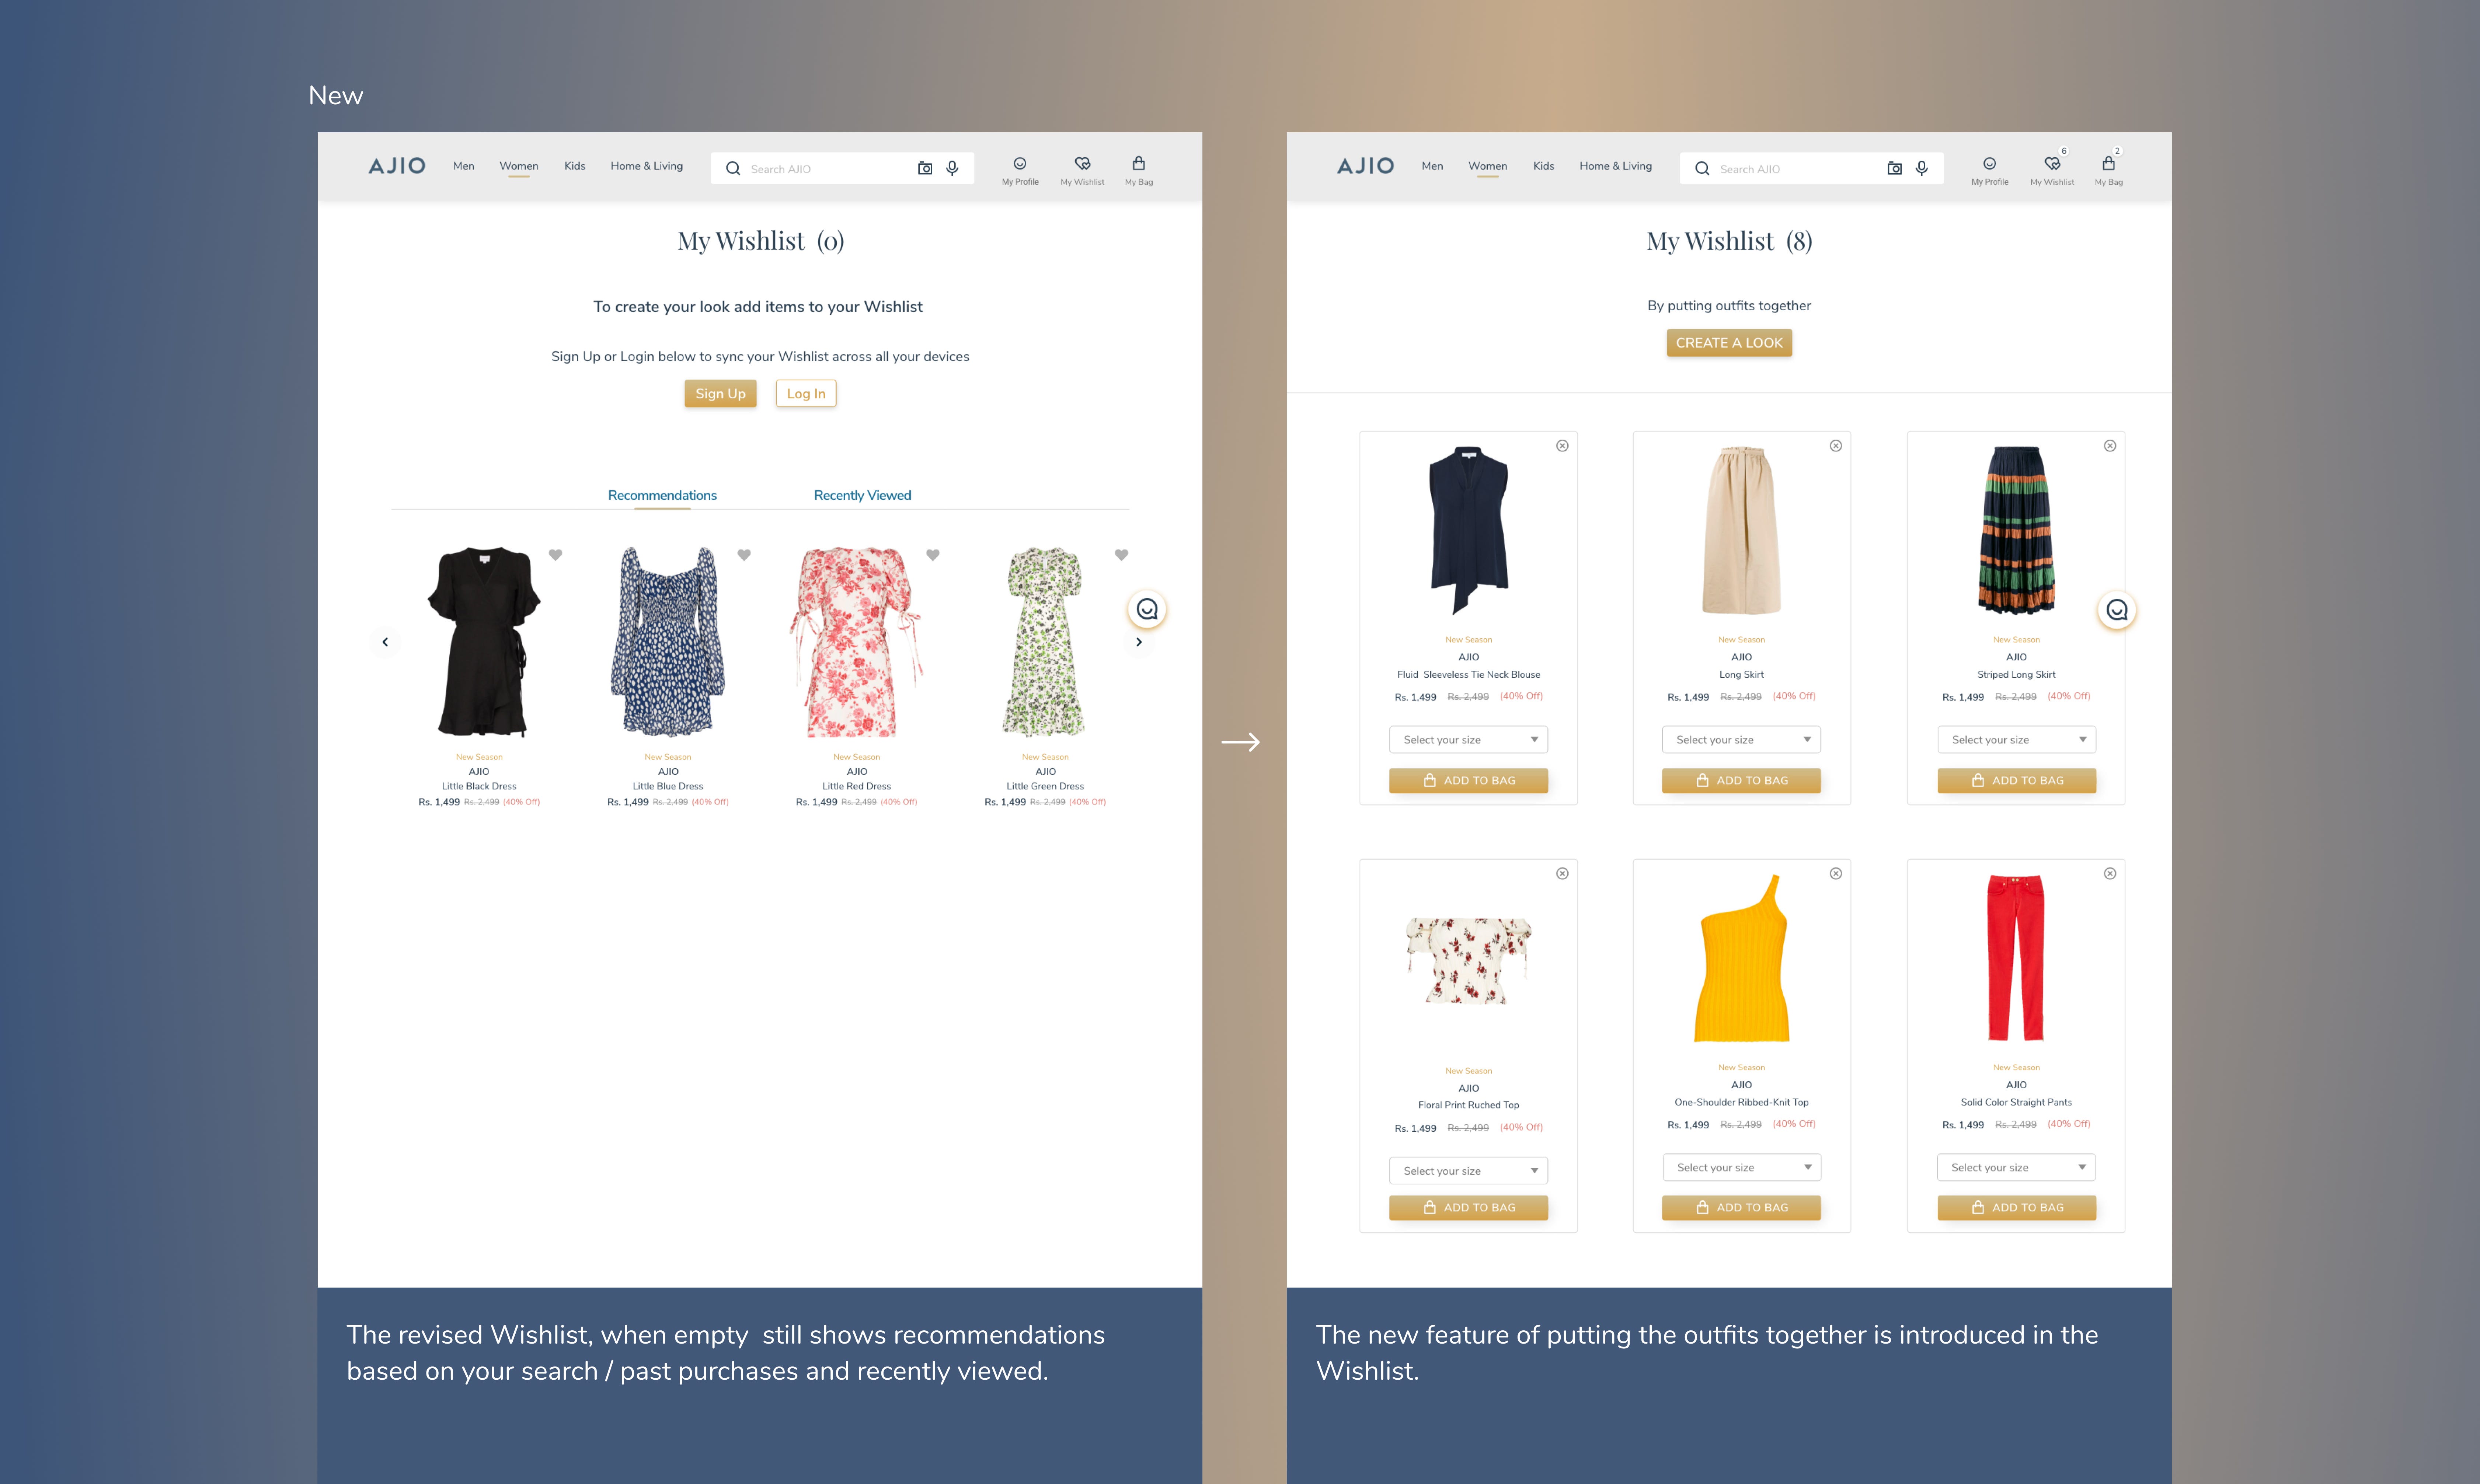The height and width of the screenshot is (1484, 2480).
Task: Click previous arrow in recommendations carousel
Action: click(385, 642)
